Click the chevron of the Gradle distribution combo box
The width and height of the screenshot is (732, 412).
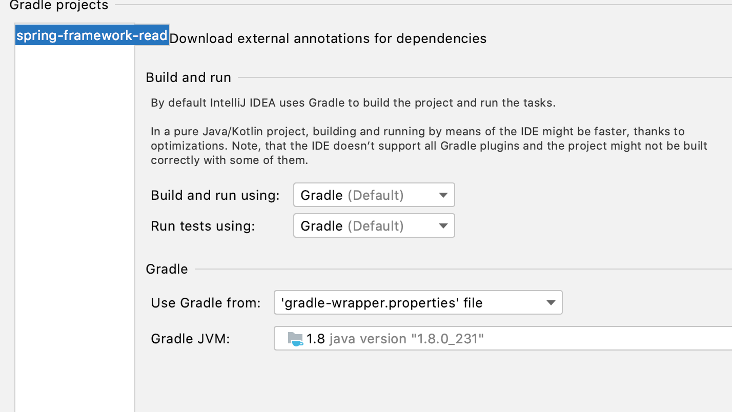(551, 303)
